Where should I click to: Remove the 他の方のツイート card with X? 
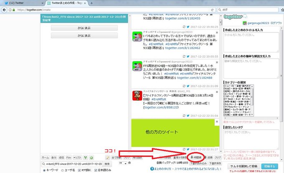(x=217, y=122)
